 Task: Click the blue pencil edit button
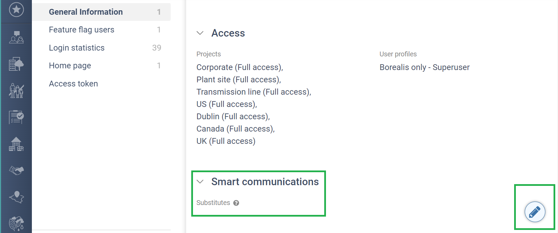[535, 212]
